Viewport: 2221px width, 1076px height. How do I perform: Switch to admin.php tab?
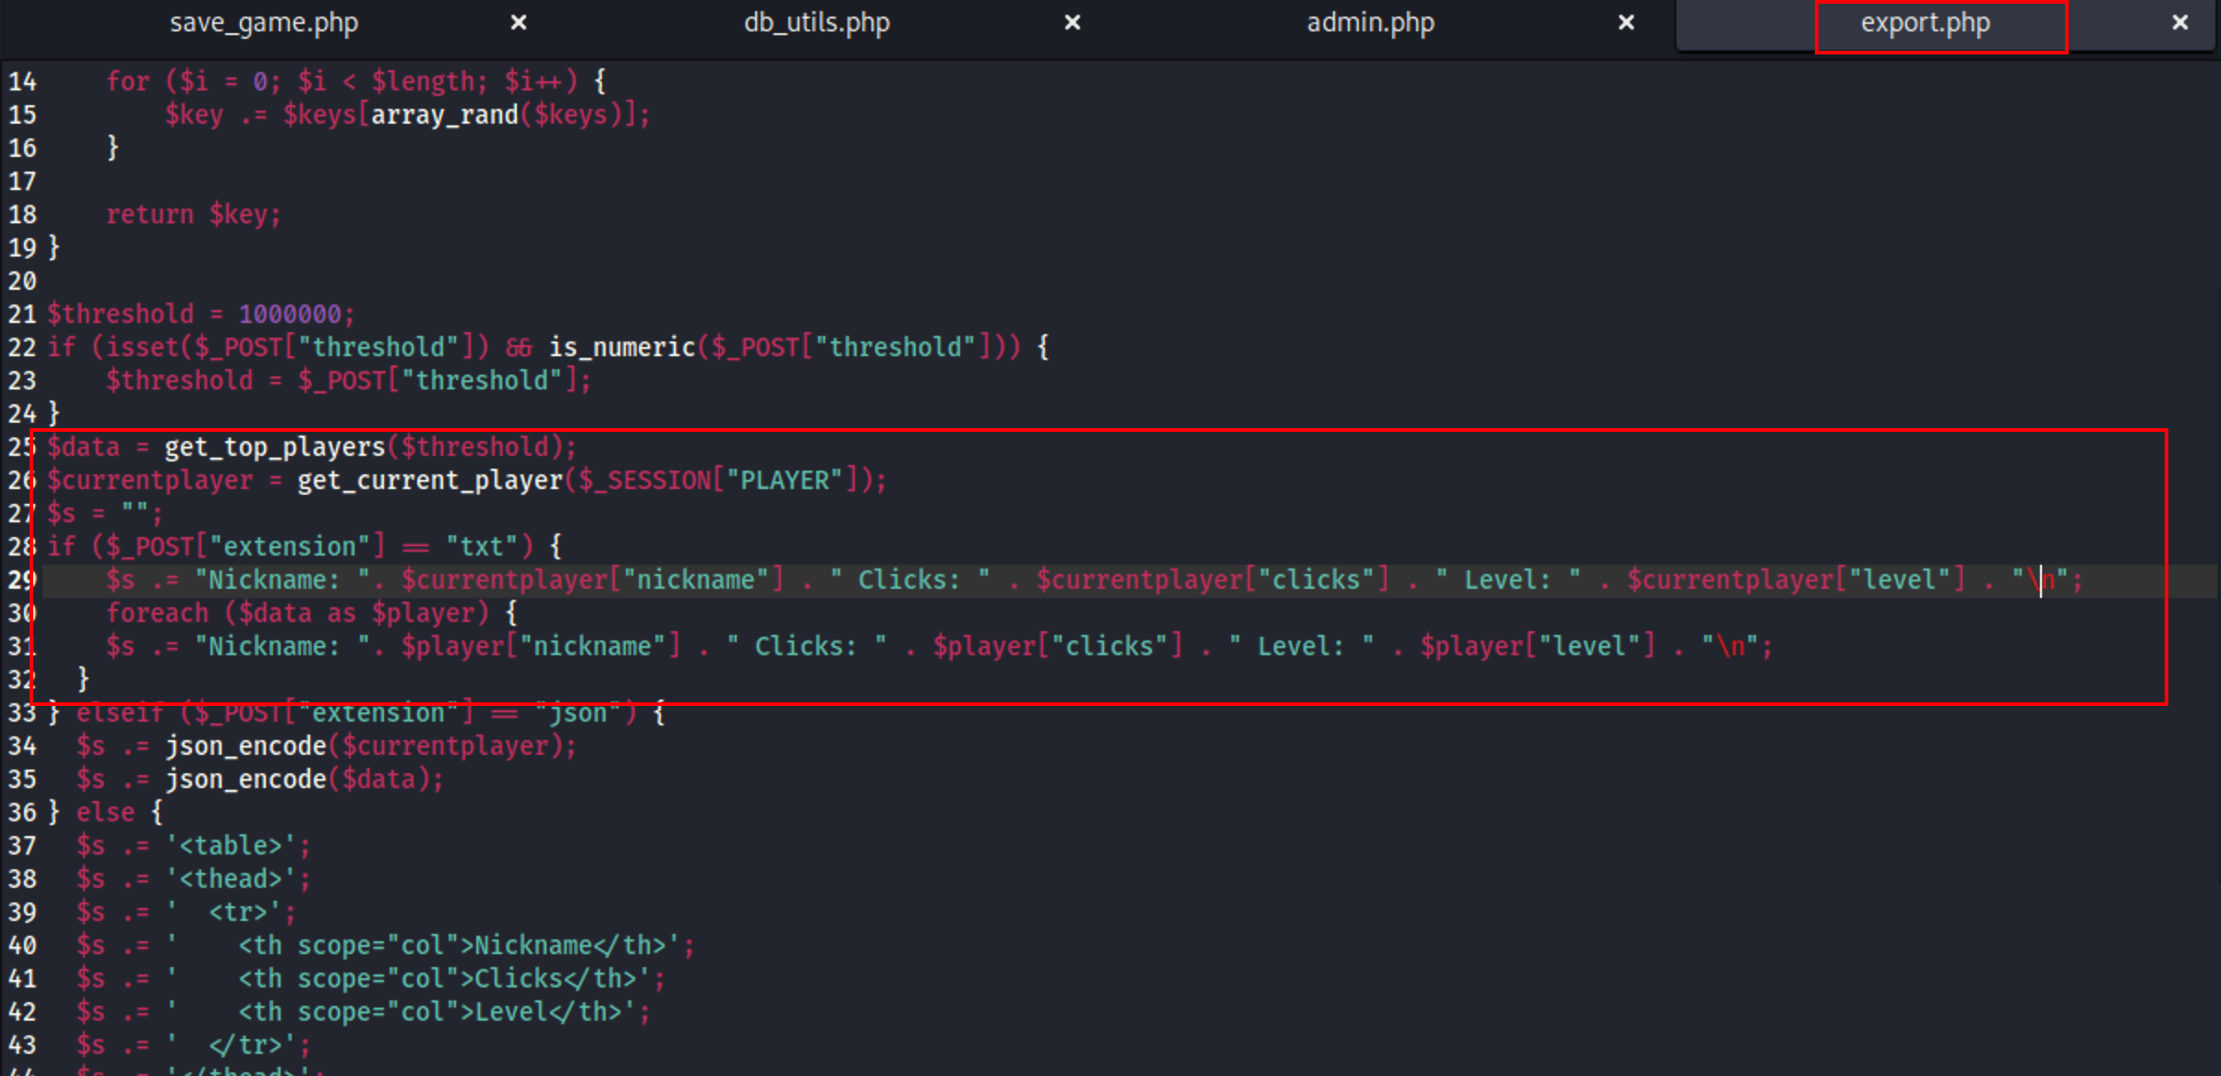[1370, 22]
